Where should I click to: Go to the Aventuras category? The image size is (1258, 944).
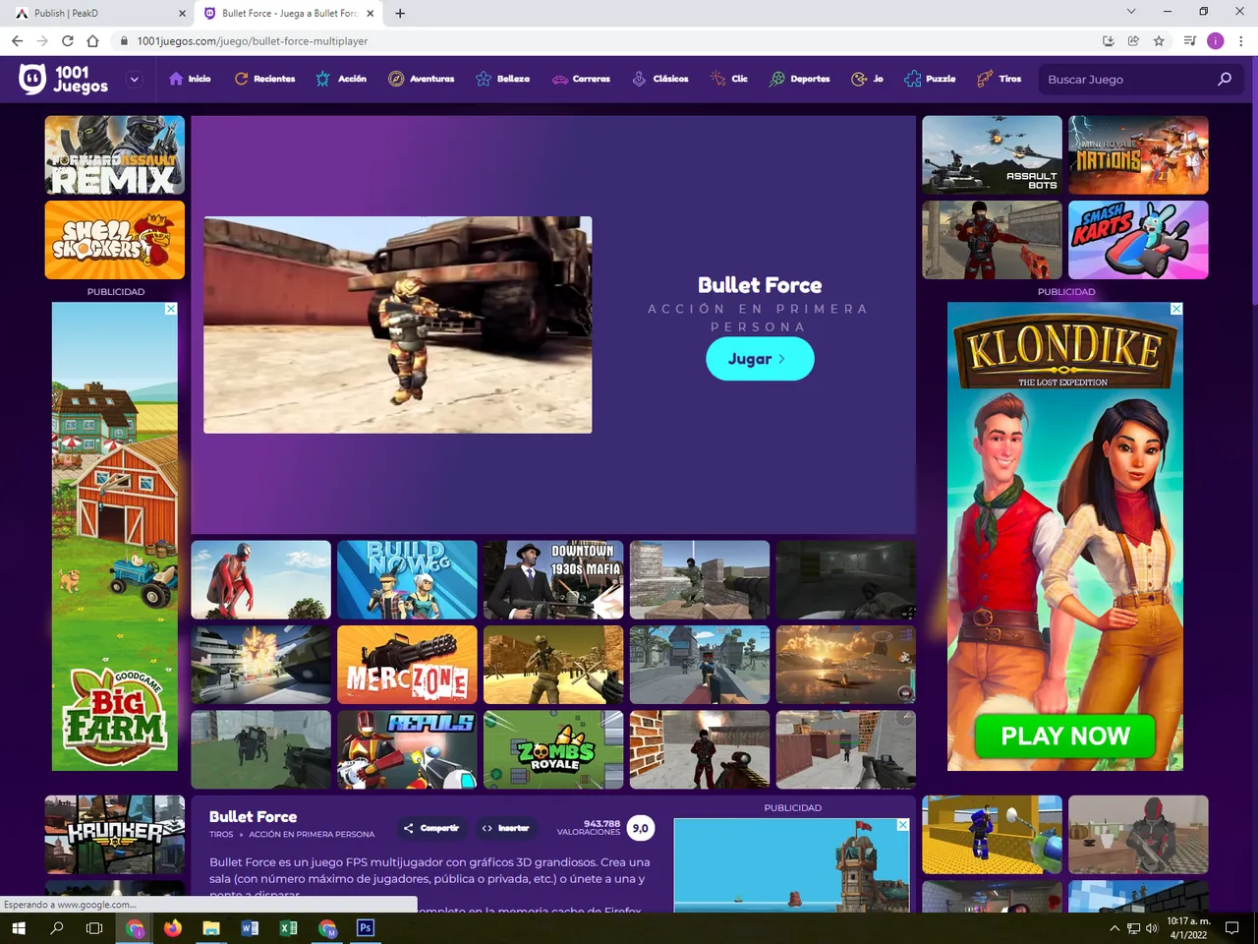(x=422, y=79)
